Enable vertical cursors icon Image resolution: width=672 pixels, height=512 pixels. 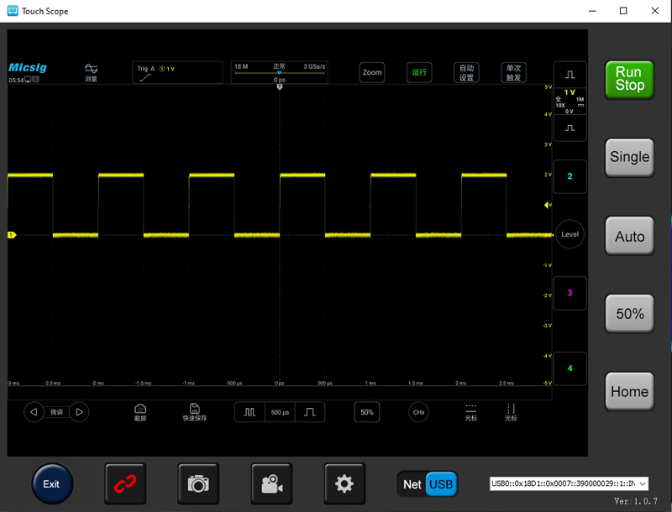[511, 413]
